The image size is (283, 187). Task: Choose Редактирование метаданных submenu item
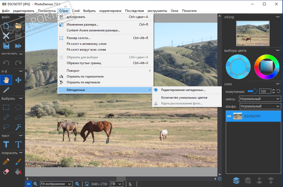(187, 90)
